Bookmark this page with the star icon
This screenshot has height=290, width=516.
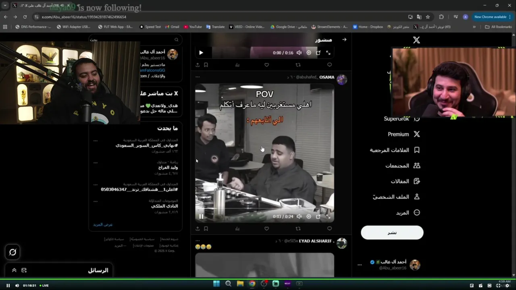click(428, 17)
